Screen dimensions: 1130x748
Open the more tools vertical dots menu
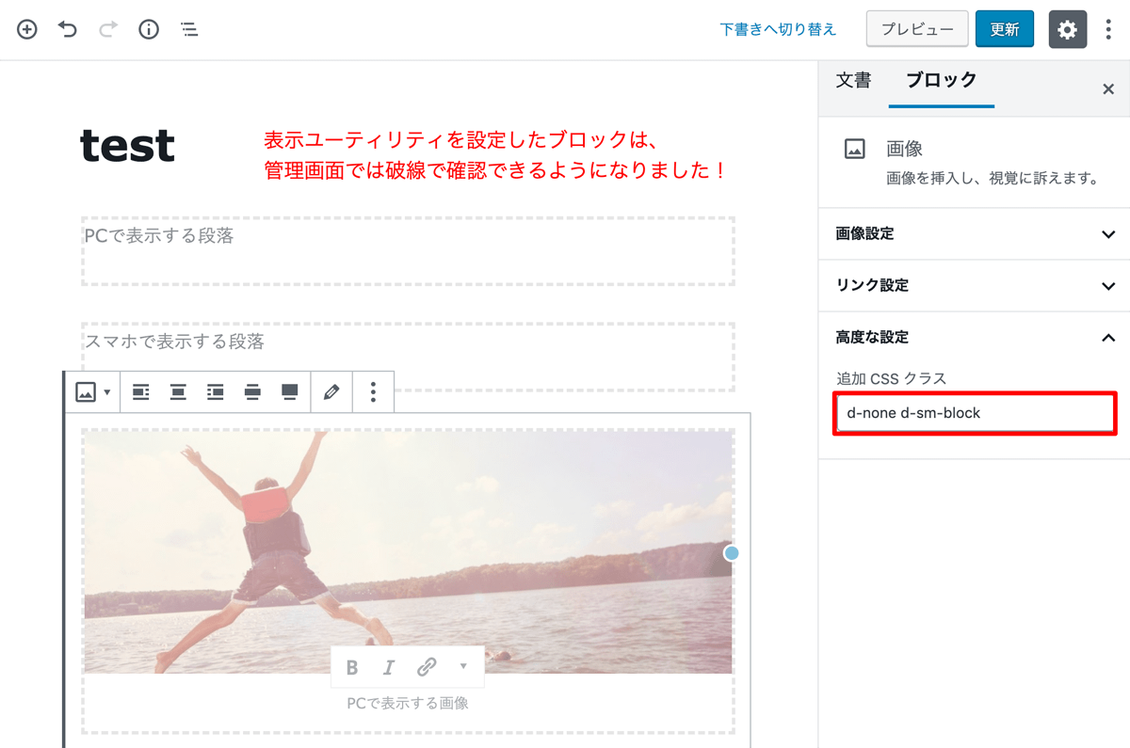click(x=1108, y=29)
